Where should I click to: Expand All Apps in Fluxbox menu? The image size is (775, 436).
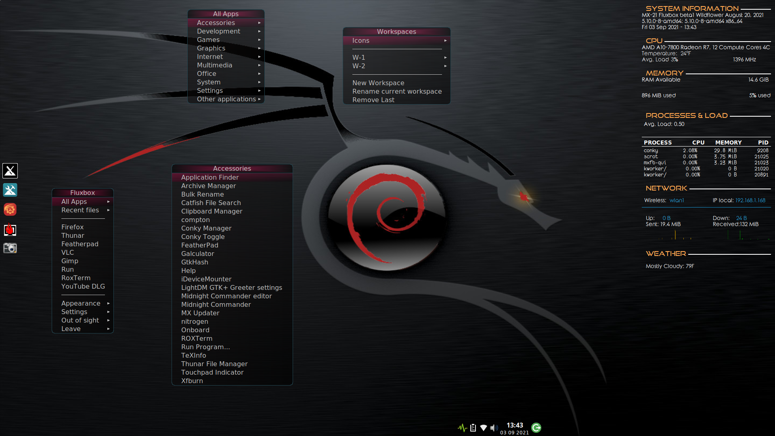coord(83,201)
